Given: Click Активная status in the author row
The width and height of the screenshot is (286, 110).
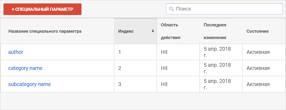Looking at the screenshot, I should 258,52.
